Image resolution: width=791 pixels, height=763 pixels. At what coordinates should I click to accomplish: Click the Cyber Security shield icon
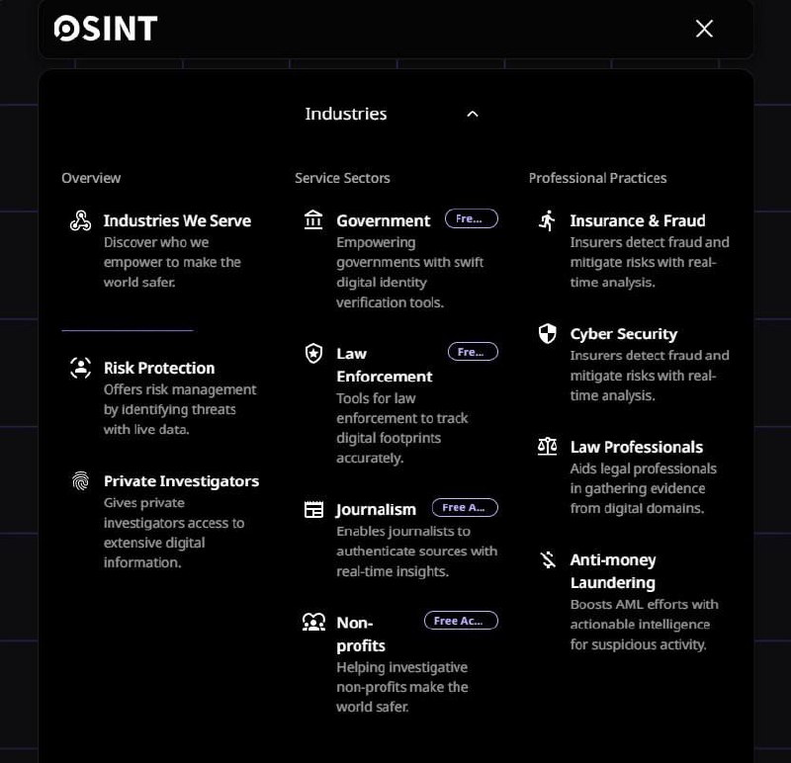547,333
